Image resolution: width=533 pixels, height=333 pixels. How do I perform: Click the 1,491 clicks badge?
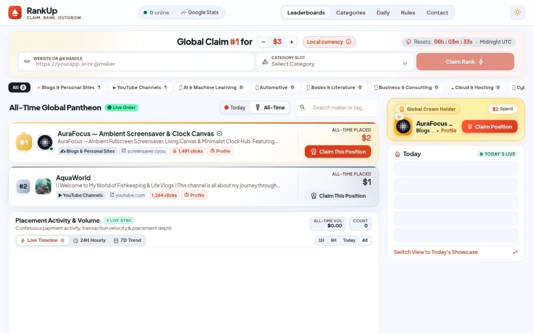click(x=188, y=151)
